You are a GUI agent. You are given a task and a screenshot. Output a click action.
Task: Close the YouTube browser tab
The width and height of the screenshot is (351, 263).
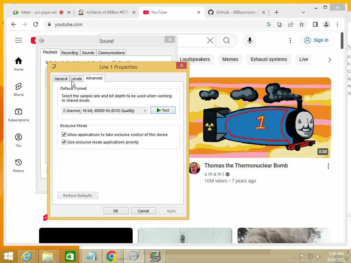click(198, 12)
